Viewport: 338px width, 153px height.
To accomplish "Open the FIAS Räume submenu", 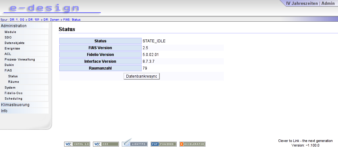I will [x=14, y=82].
